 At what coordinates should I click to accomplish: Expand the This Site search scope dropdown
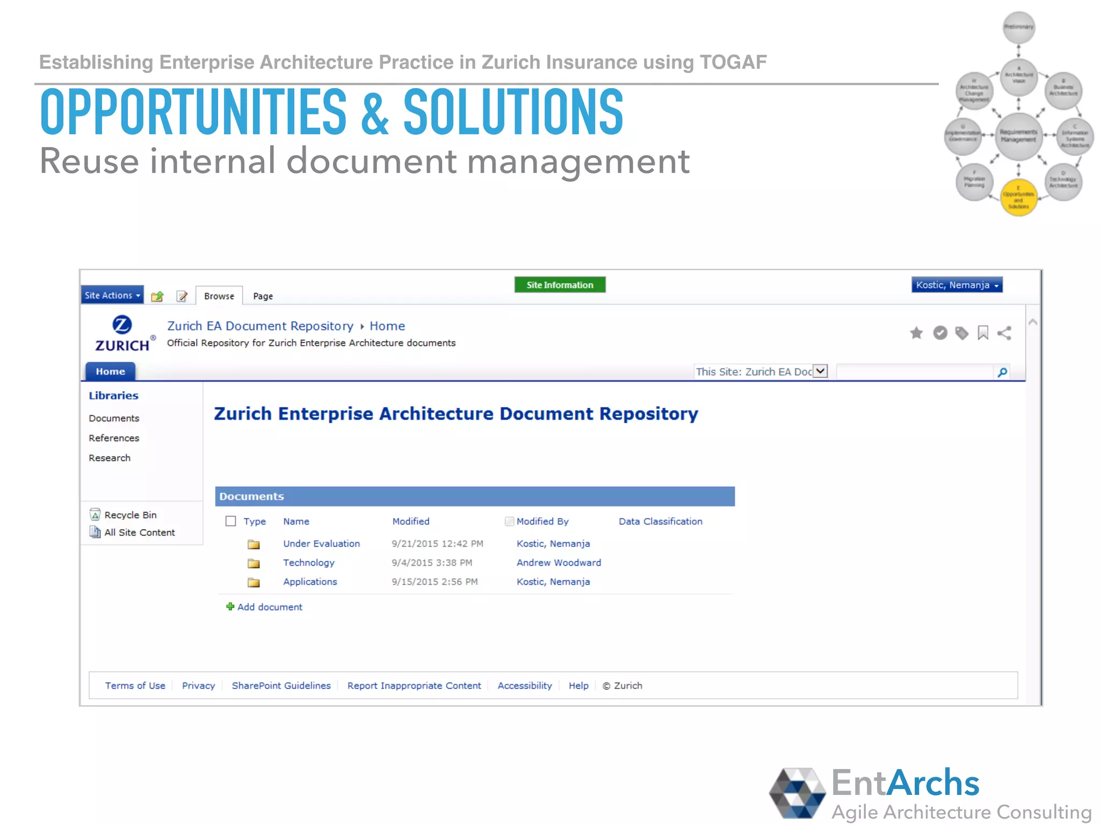pos(820,371)
